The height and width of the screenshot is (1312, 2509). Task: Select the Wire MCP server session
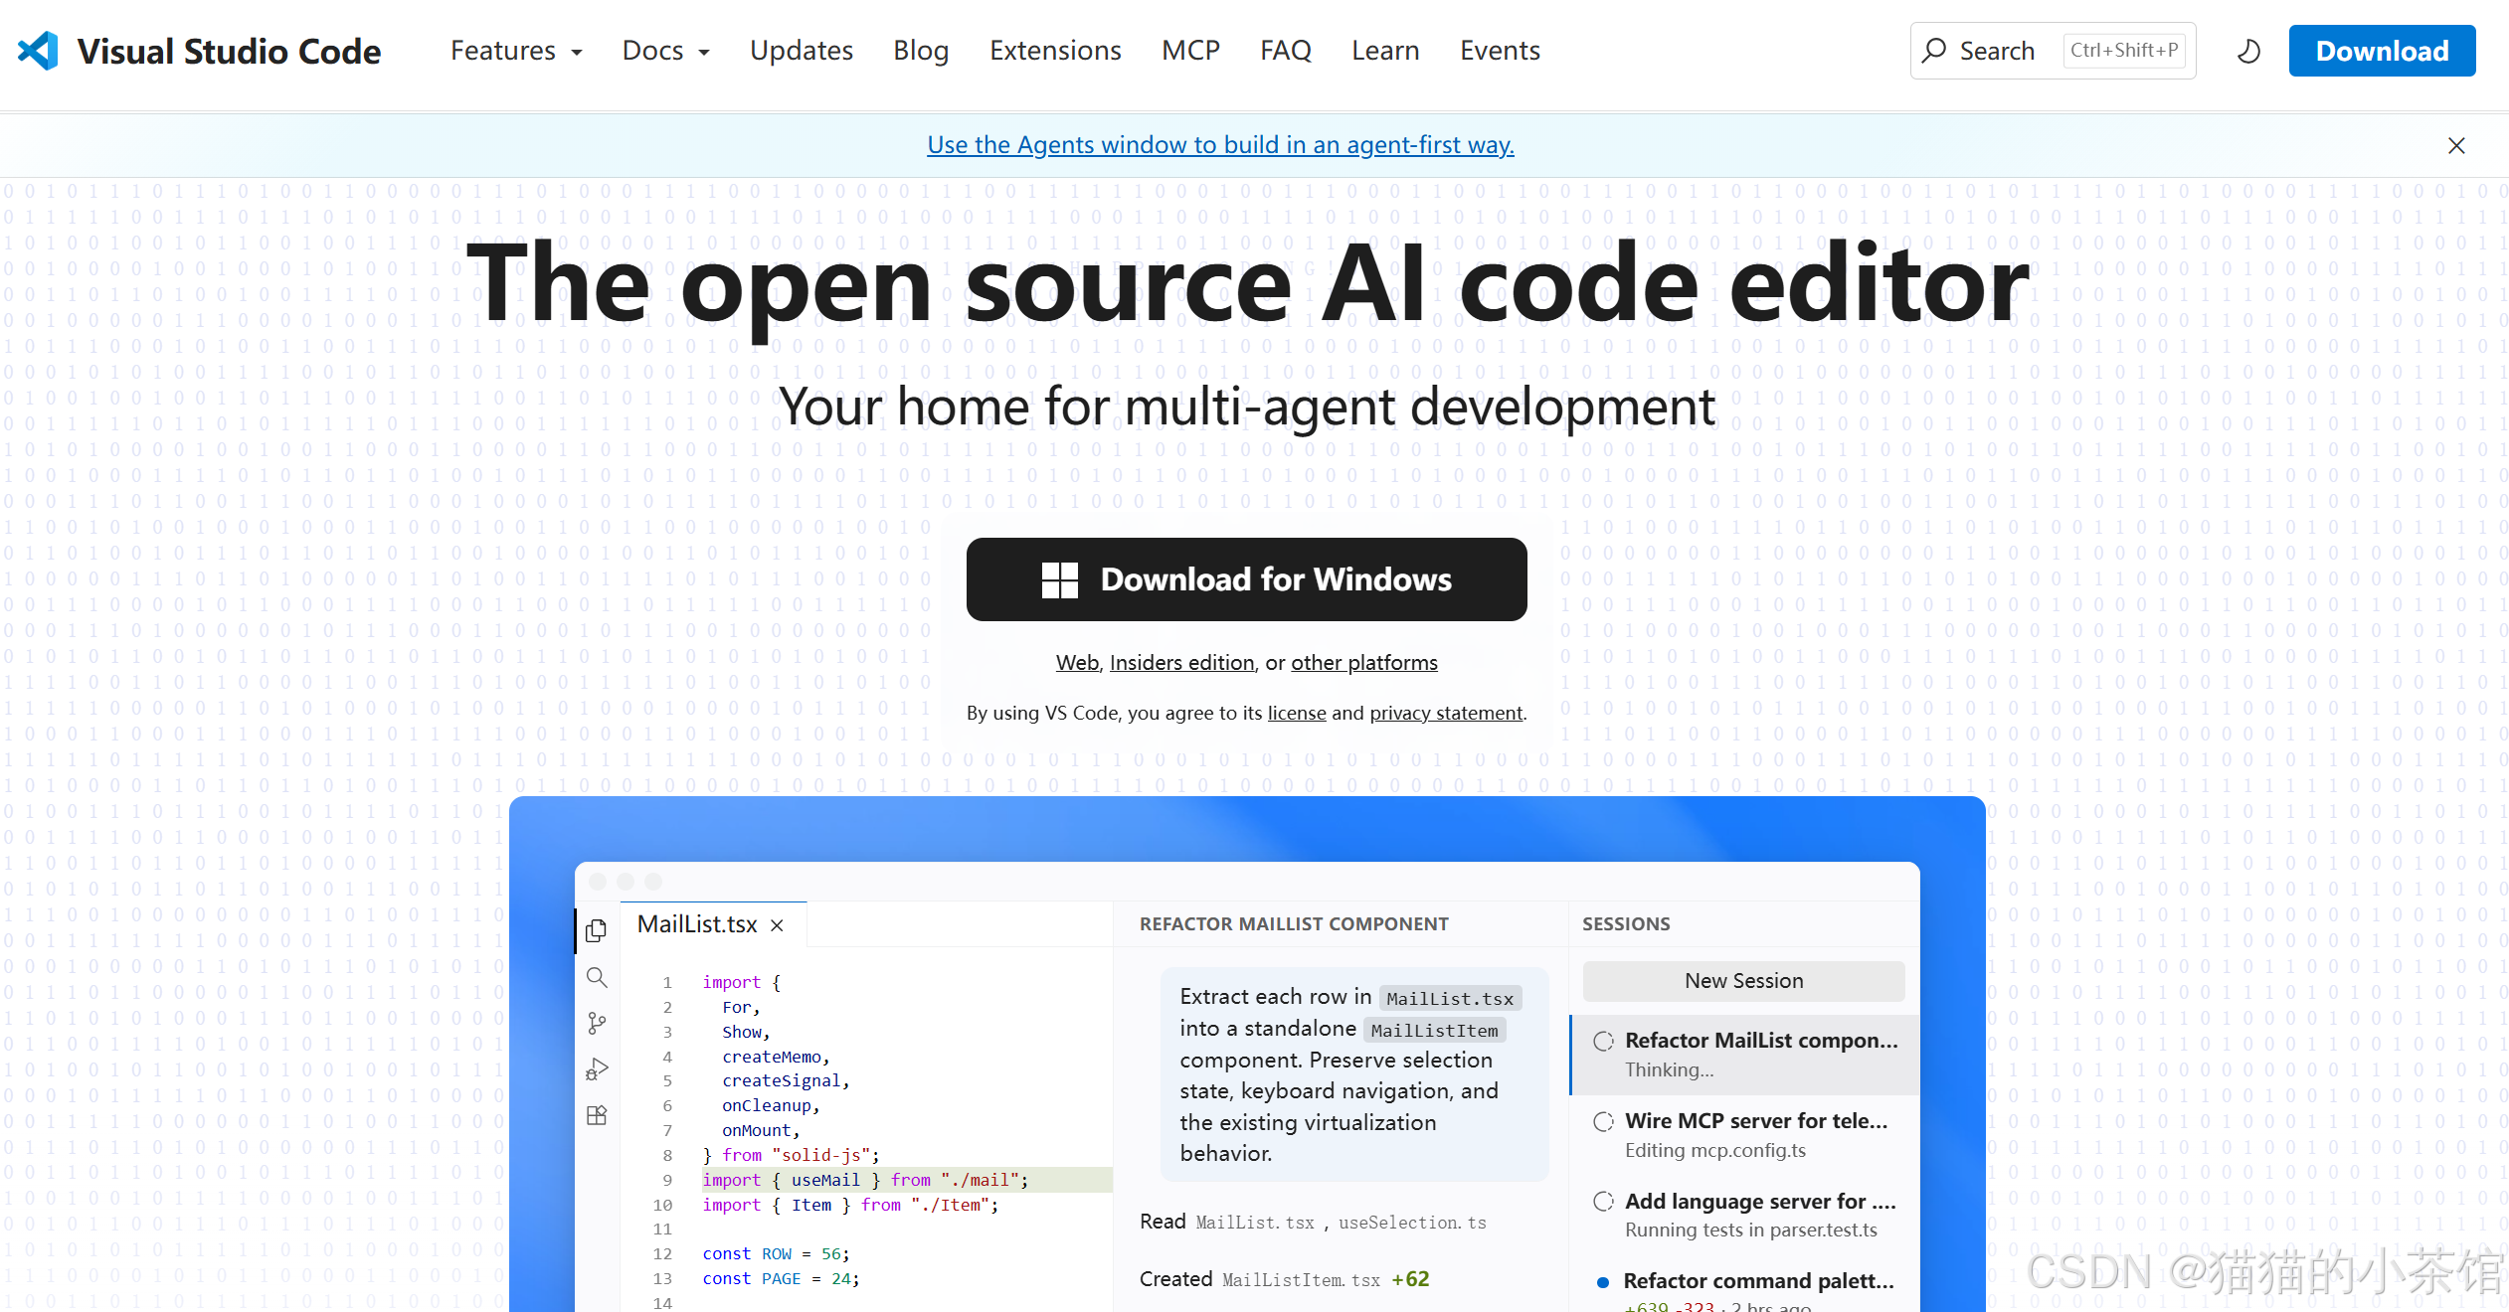(1744, 1135)
